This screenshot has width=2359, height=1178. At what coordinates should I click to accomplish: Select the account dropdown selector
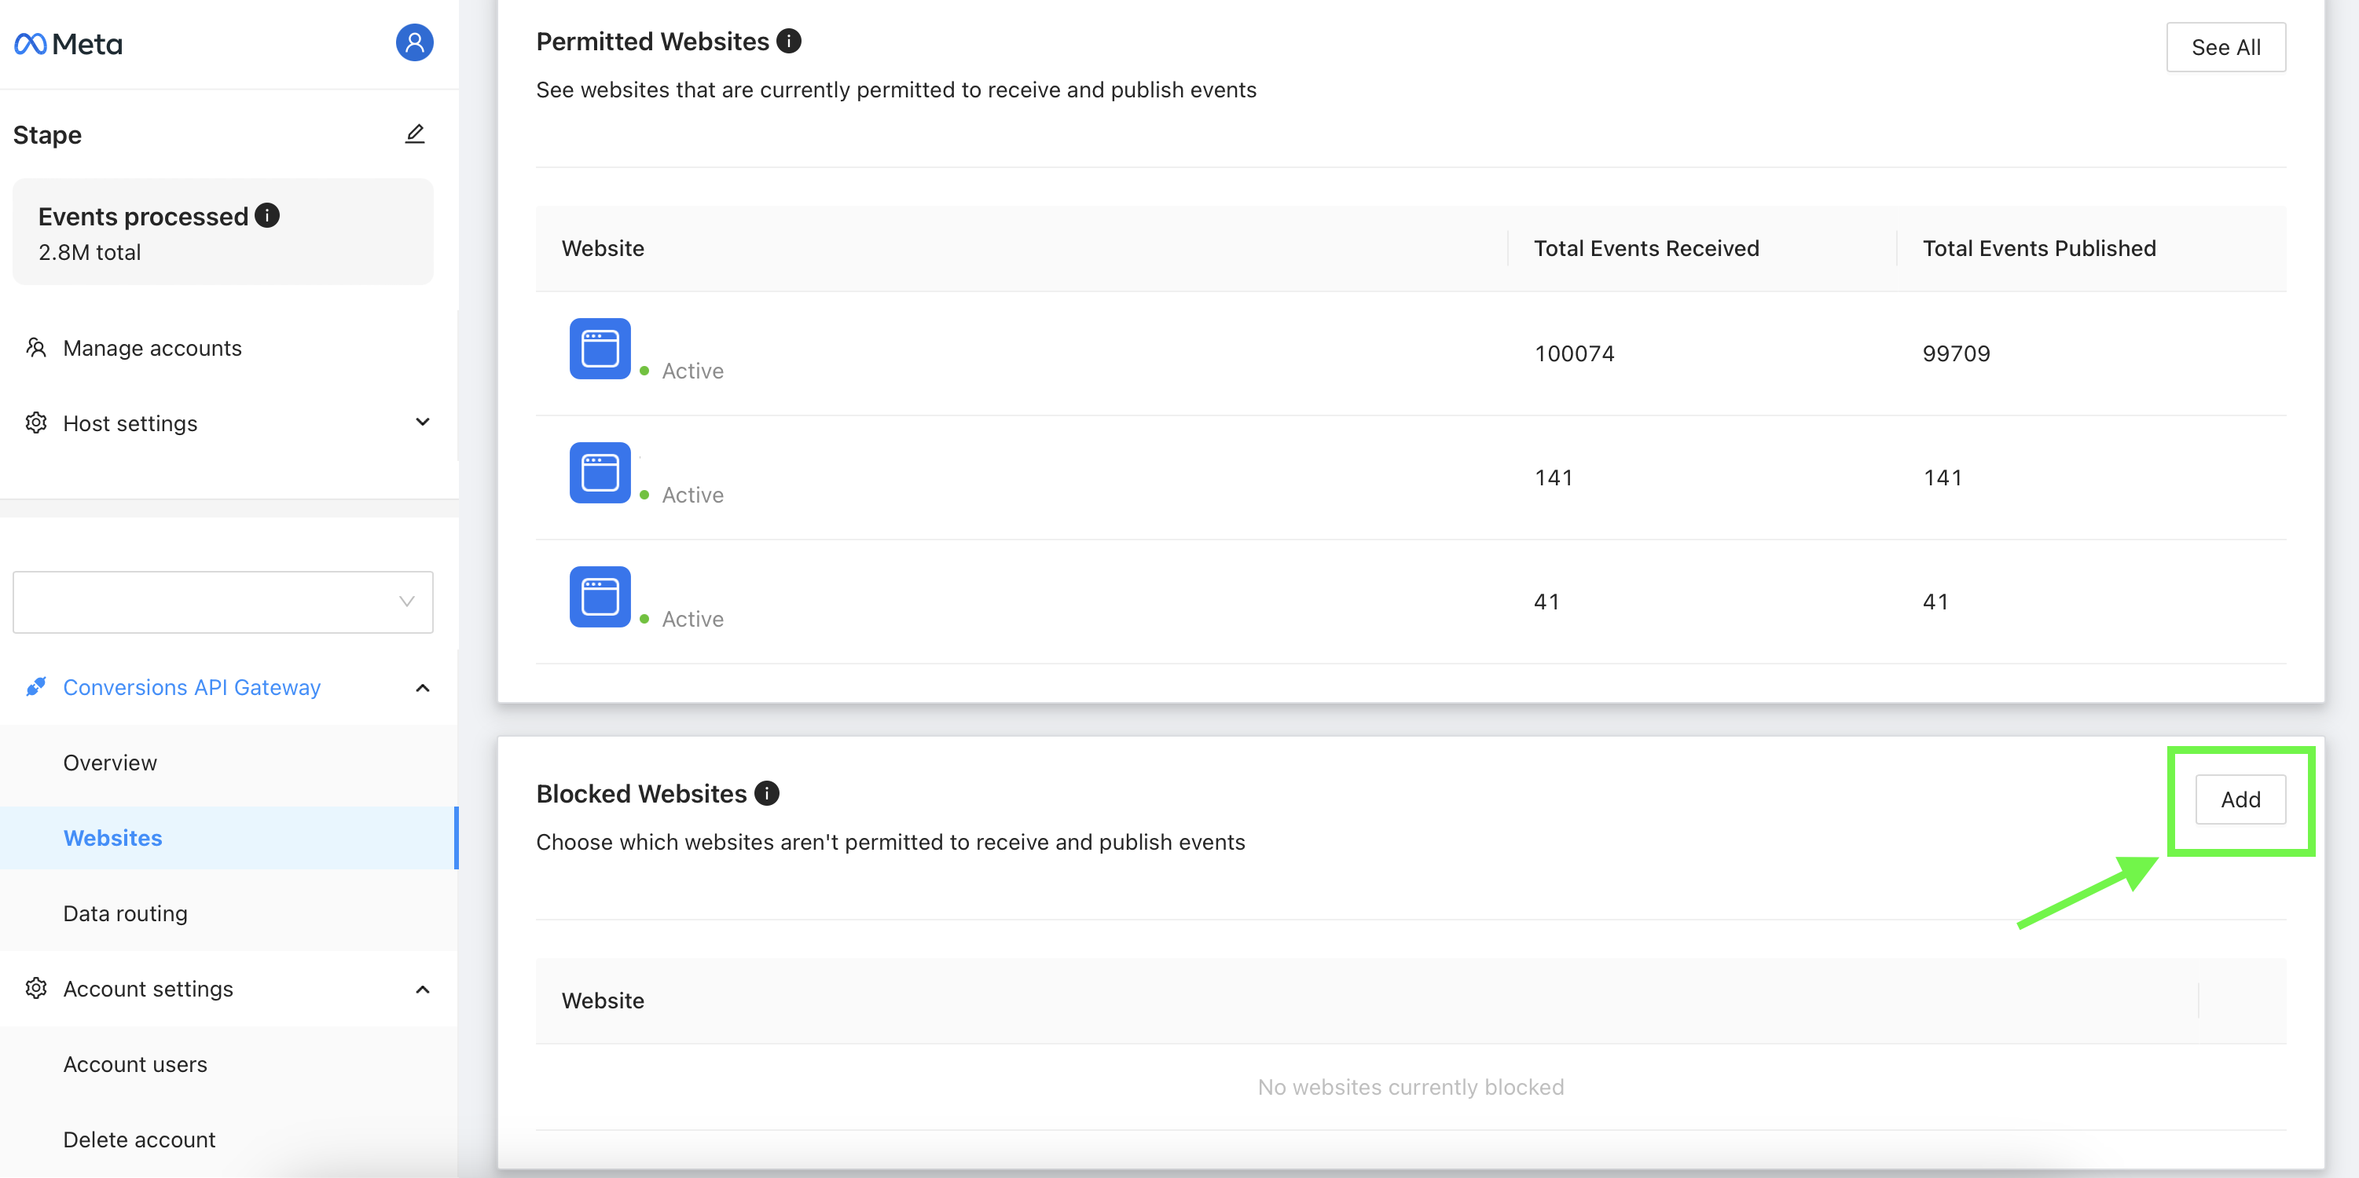coord(222,602)
